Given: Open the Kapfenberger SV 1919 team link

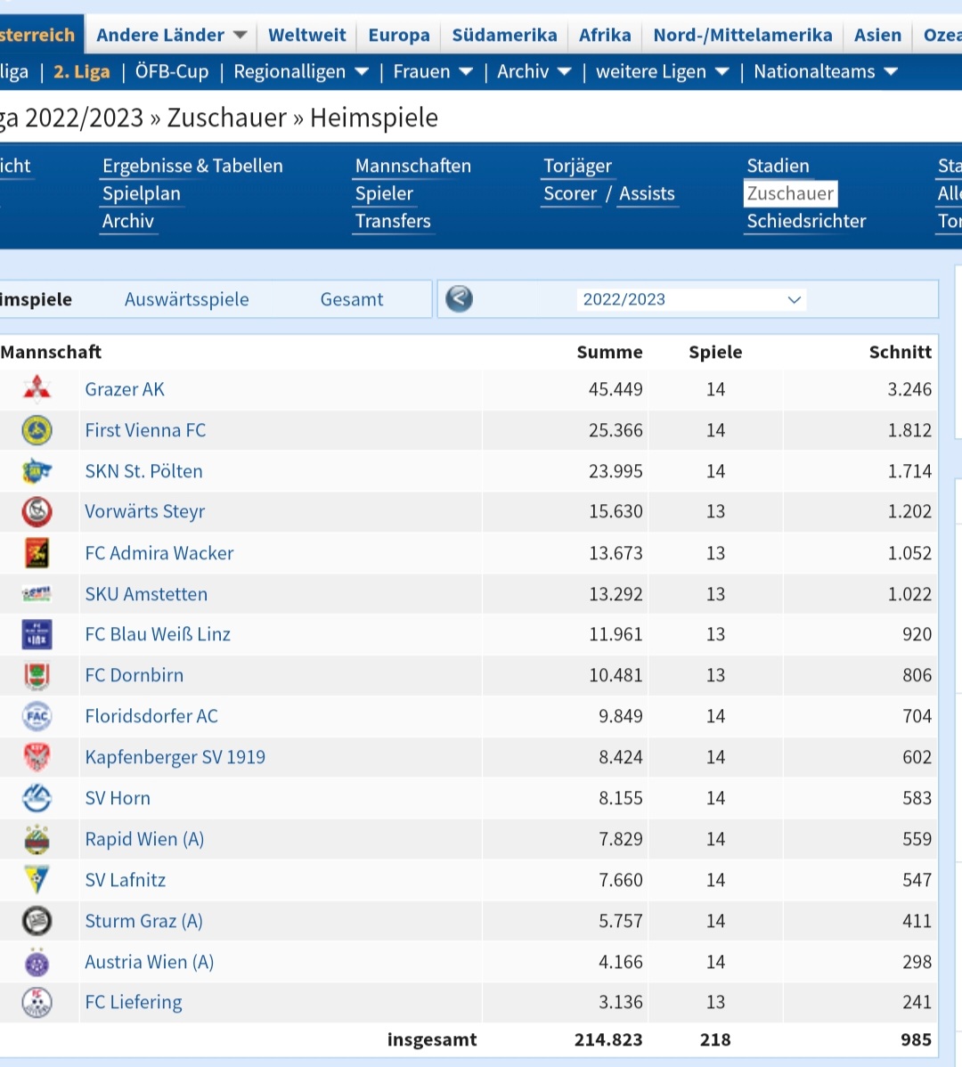Looking at the screenshot, I should tap(175, 757).
